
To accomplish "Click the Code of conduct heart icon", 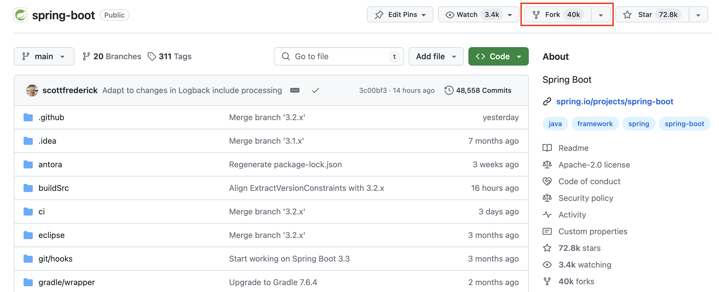I will 547,181.
